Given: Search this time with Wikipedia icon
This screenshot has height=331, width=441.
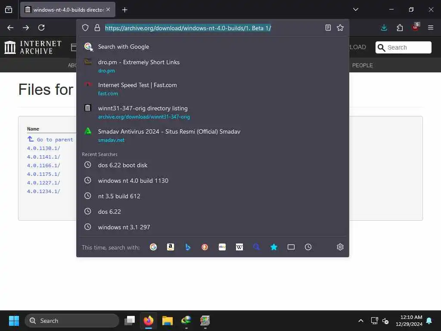Looking at the screenshot, I should tap(239, 247).
